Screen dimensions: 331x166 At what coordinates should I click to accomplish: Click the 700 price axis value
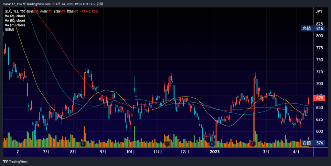(320, 84)
